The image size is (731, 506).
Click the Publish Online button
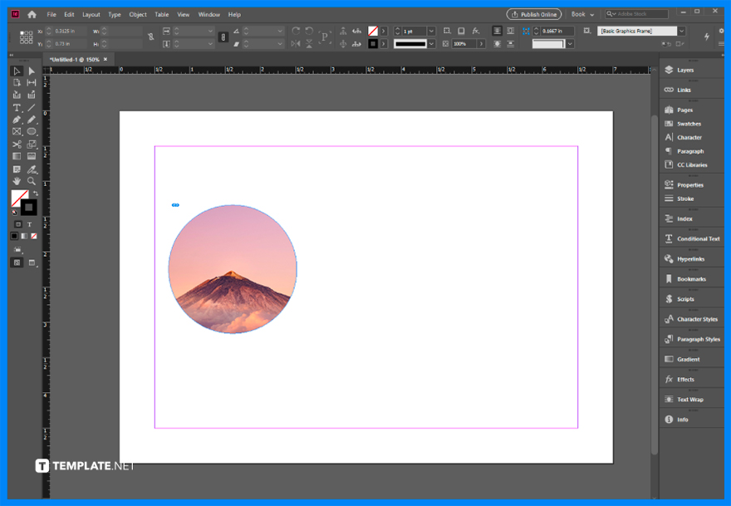533,14
